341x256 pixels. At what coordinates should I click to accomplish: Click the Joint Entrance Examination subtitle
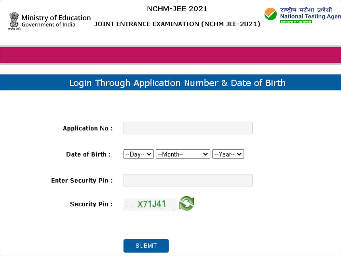[x=177, y=24]
